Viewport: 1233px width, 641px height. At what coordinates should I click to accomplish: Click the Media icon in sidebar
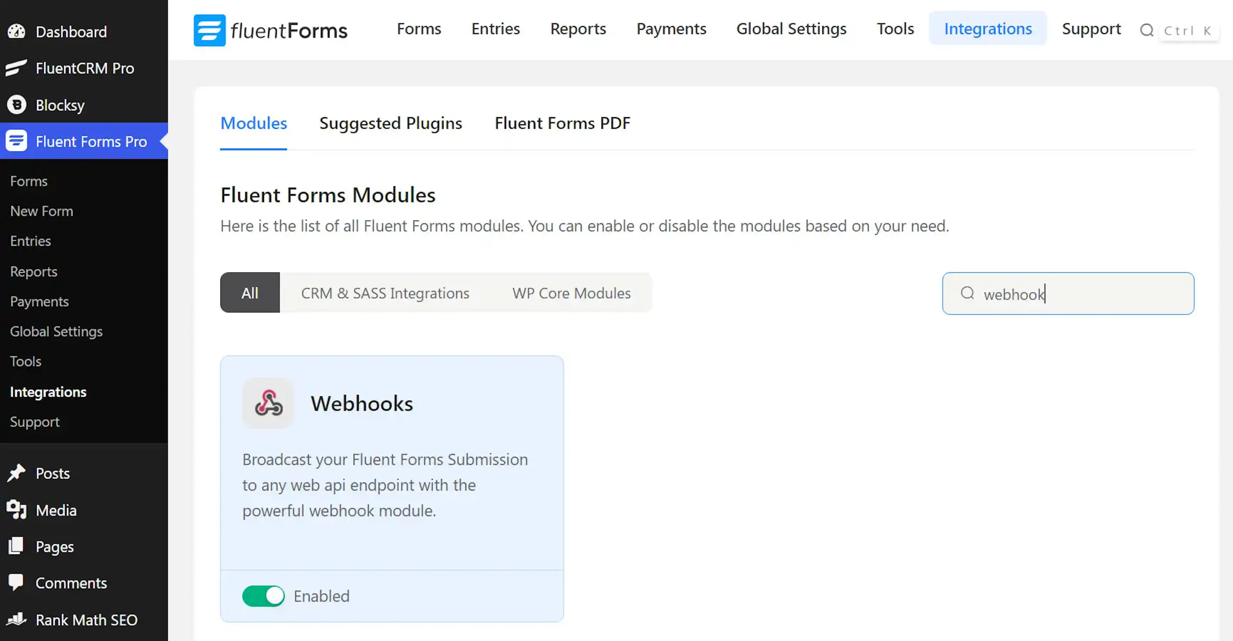[x=17, y=510]
